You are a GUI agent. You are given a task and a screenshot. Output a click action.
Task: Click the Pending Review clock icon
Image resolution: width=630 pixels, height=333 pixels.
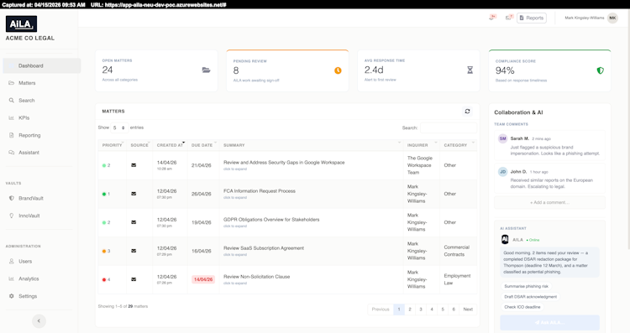[x=338, y=70]
